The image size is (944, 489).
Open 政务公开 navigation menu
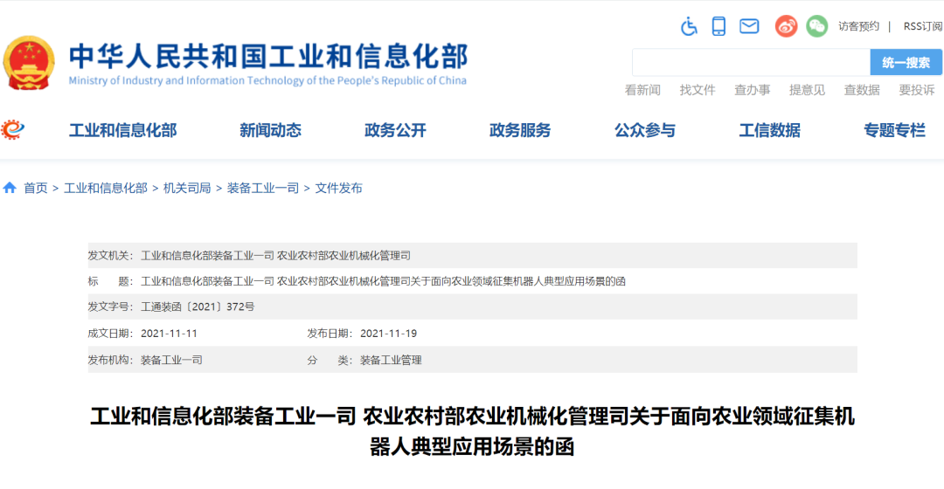pos(395,130)
